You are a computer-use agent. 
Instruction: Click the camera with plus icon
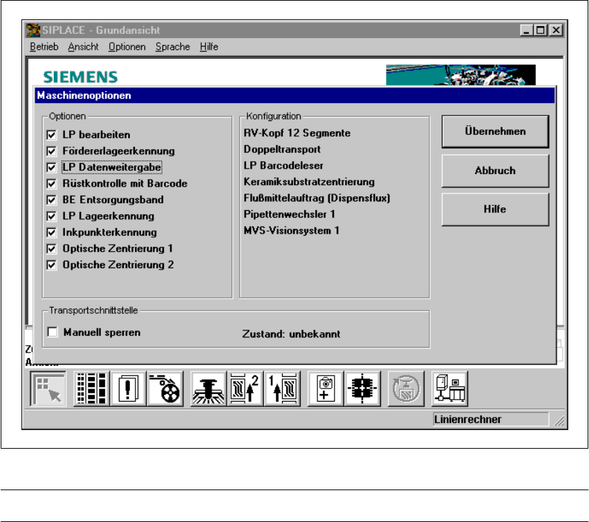(x=326, y=389)
